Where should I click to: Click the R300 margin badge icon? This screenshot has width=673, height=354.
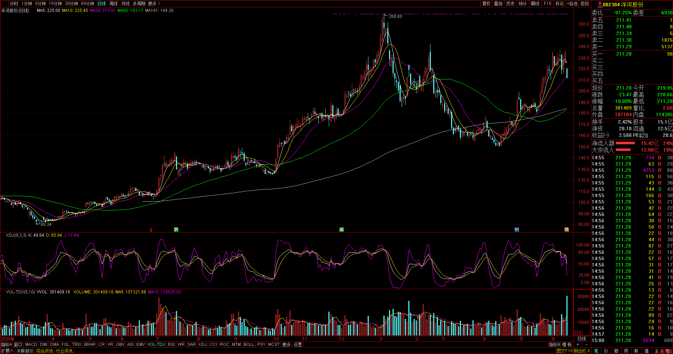(x=600, y=5)
